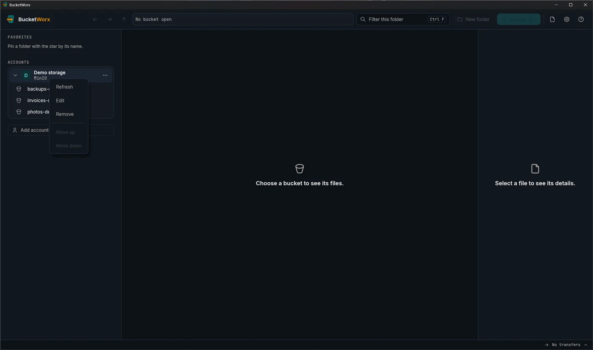593x350 pixels.
Task: Click the MinIO provider label
Action: coord(40,78)
